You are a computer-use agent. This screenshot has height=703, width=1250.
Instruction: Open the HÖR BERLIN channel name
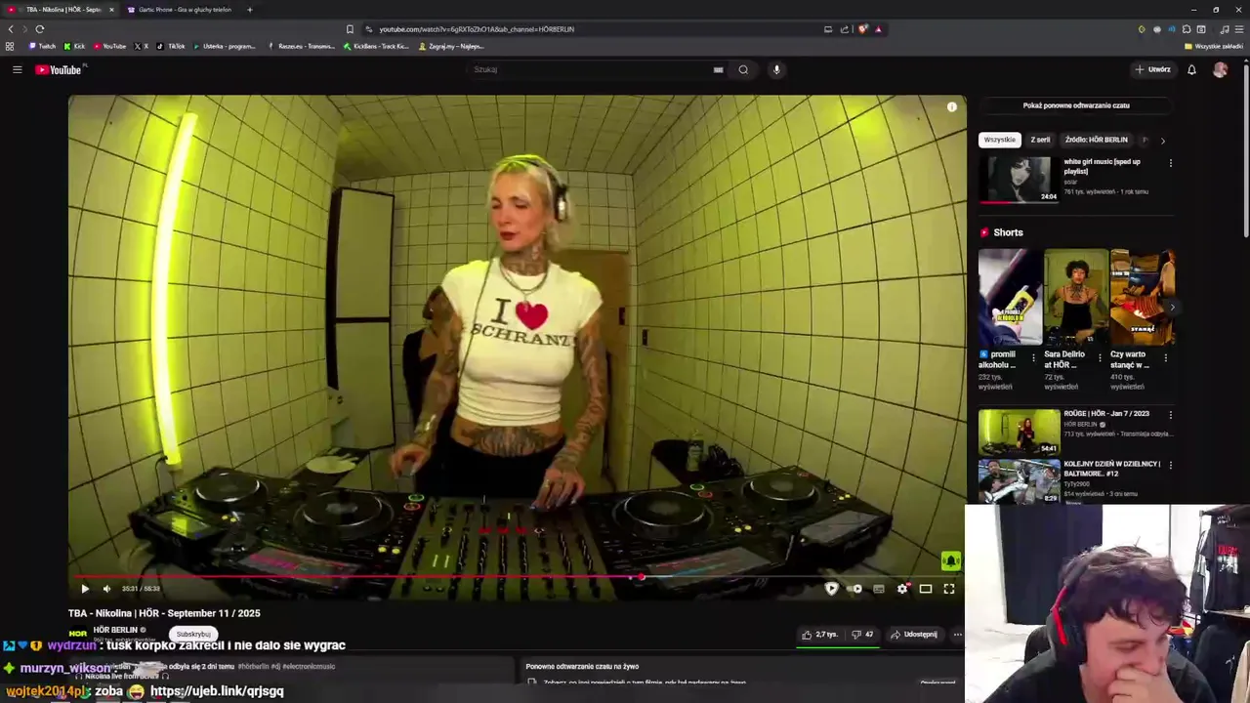tap(115, 630)
